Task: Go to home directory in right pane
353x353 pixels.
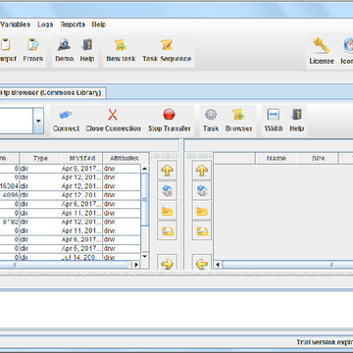Action: click(202, 190)
